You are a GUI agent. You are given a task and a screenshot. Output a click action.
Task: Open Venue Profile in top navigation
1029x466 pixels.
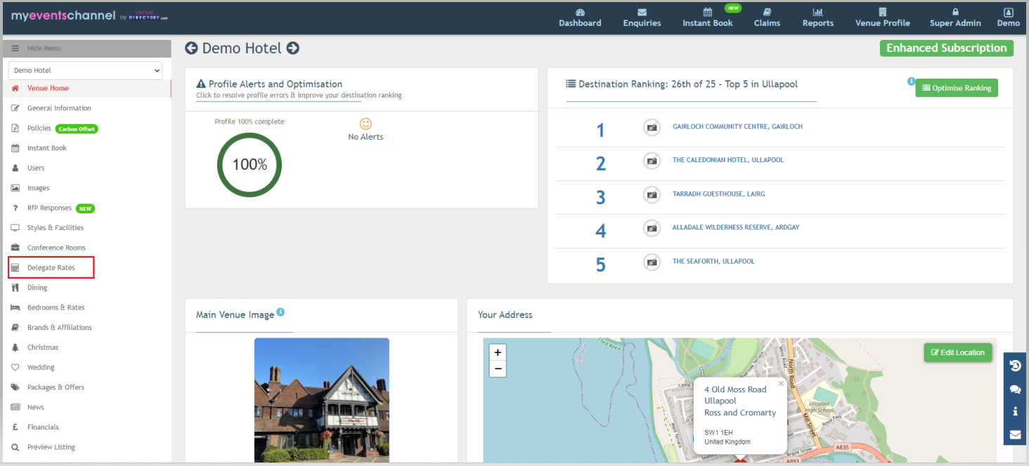click(x=882, y=18)
